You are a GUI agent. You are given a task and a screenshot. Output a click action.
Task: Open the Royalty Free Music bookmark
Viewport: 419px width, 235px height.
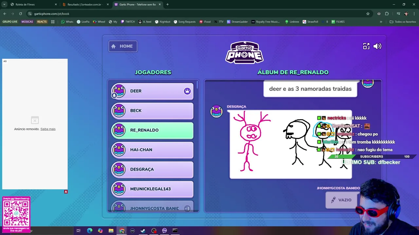pyautogui.click(x=265, y=22)
